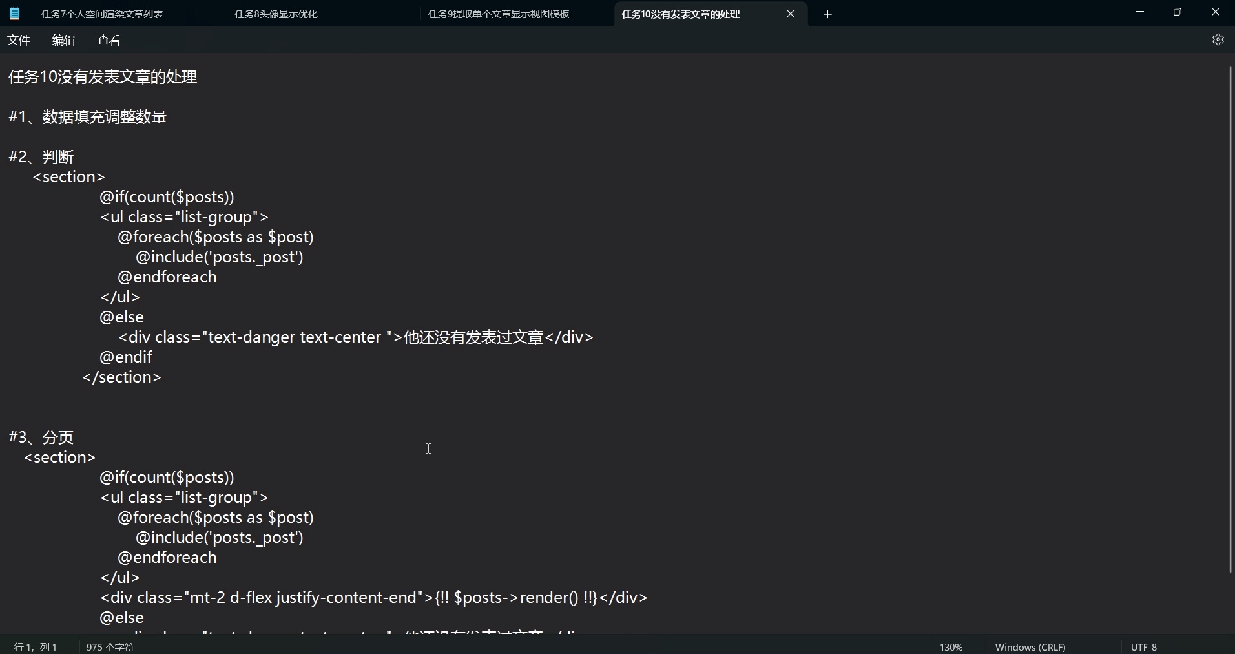
Task: Click inside the text editing area
Action: [x=429, y=448]
